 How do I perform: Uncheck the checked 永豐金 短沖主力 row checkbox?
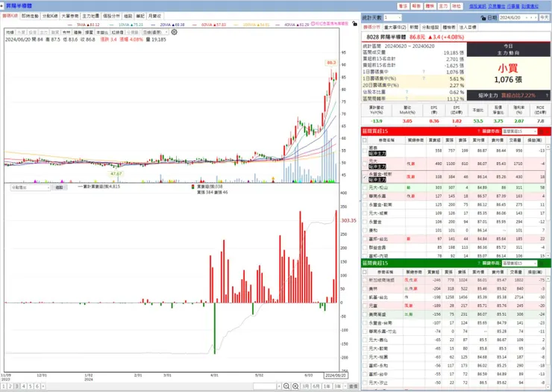pos(365,177)
